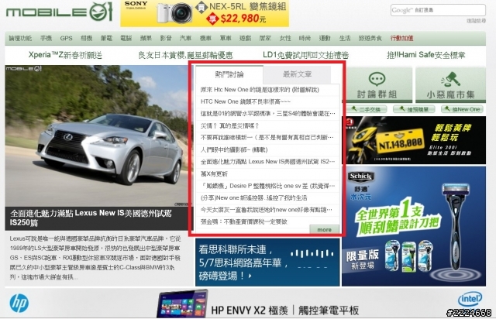Open the red 行動加值 navigation item
The image size is (496, 319).
point(401,38)
